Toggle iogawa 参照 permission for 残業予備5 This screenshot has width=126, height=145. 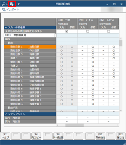click(x=93, y=104)
